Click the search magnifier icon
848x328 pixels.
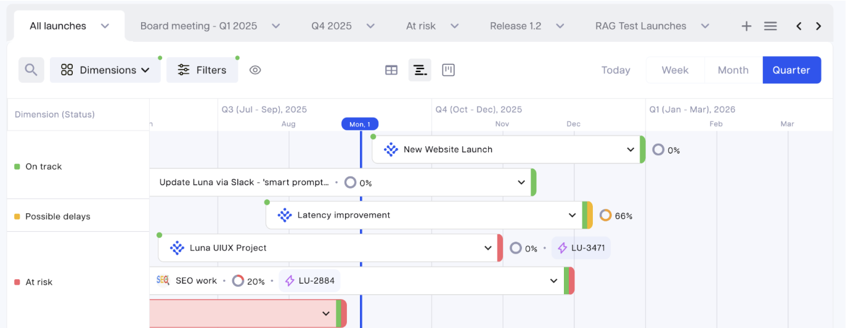tap(31, 70)
